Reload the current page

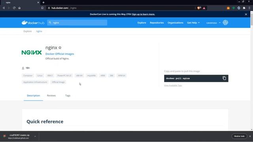[x=14, y=8]
